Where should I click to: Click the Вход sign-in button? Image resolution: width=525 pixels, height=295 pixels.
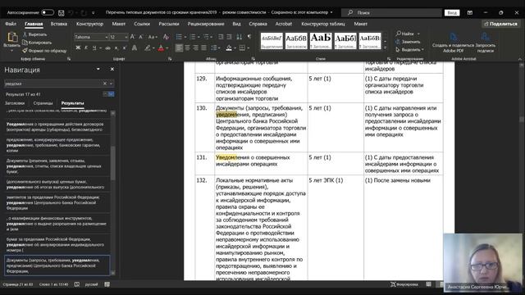[x=452, y=13]
